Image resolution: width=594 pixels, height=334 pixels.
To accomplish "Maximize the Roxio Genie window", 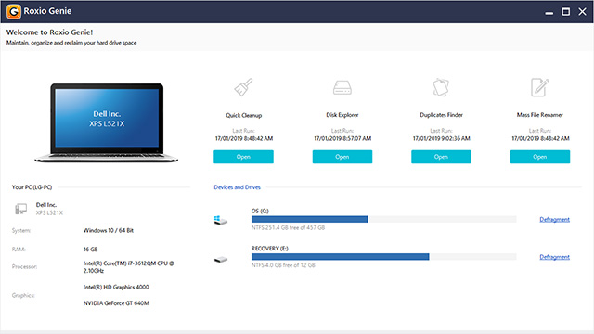I will coord(565,12).
